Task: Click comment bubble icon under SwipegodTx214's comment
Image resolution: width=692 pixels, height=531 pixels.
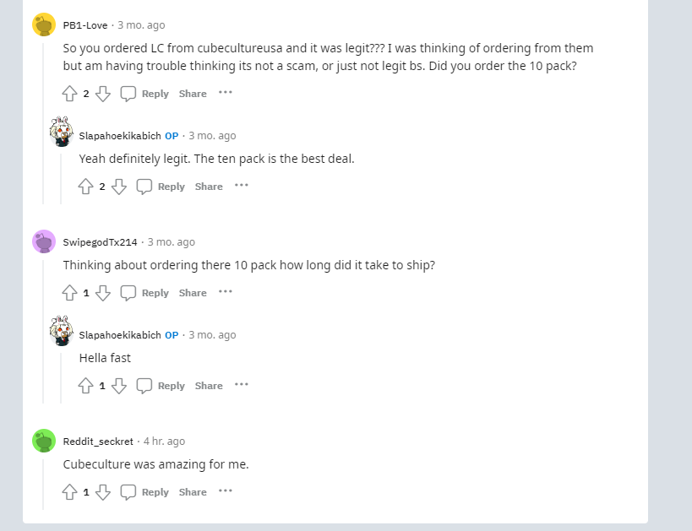Action: pyautogui.click(x=128, y=293)
